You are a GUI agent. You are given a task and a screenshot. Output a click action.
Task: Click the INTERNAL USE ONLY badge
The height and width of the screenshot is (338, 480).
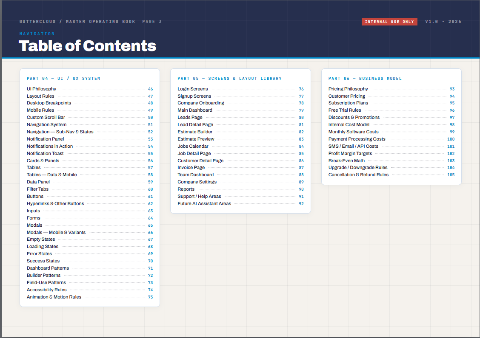[389, 22]
